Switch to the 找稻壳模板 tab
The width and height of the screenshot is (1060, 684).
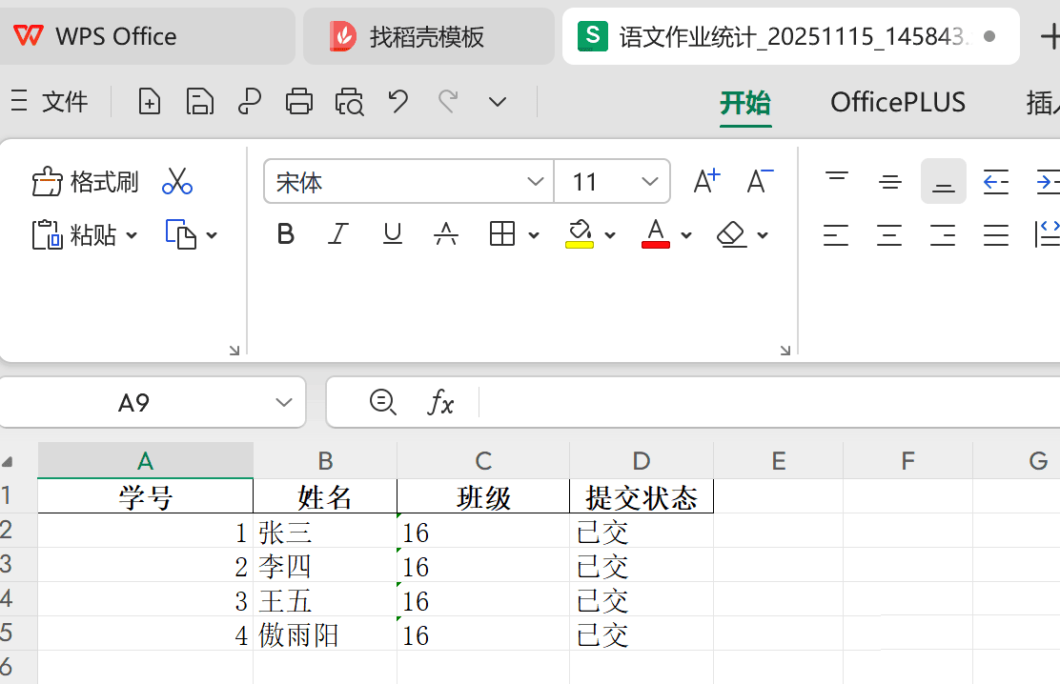[428, 35]
